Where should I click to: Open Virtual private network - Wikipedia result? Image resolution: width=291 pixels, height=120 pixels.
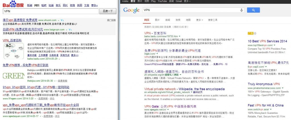(184, 89)
